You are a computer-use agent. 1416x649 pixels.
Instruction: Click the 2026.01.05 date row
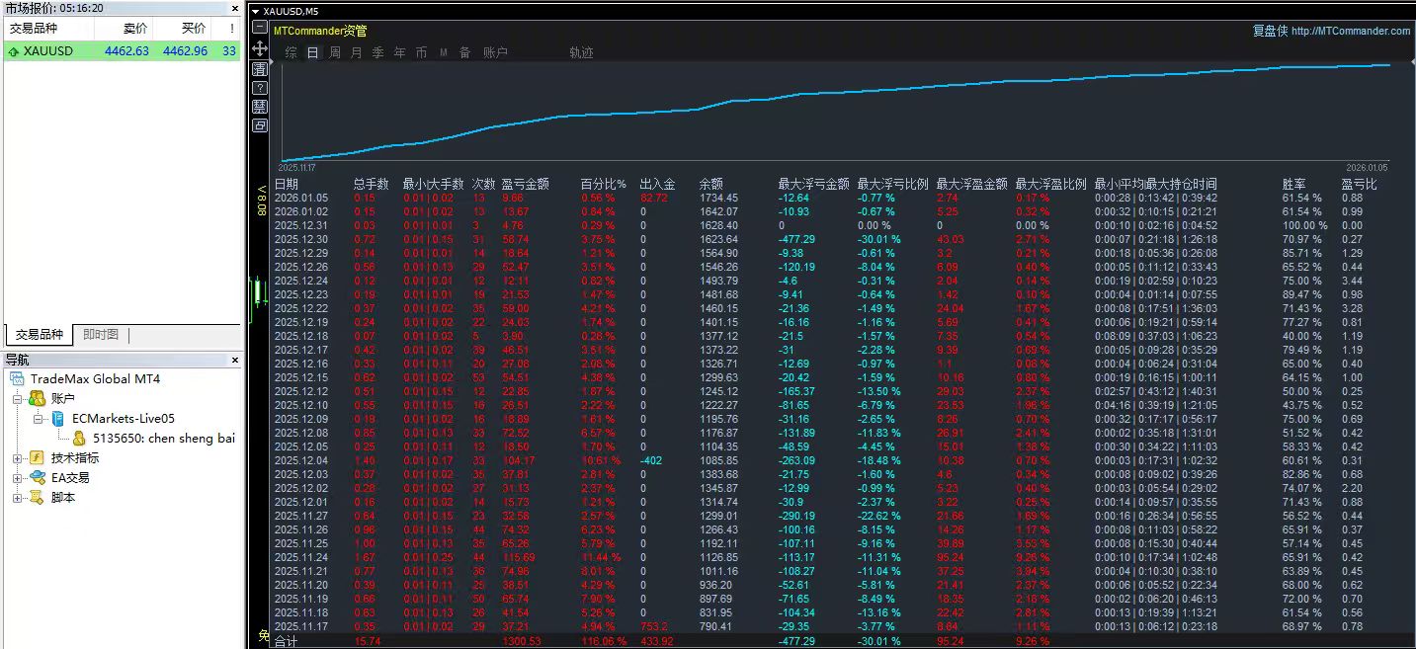300,198
